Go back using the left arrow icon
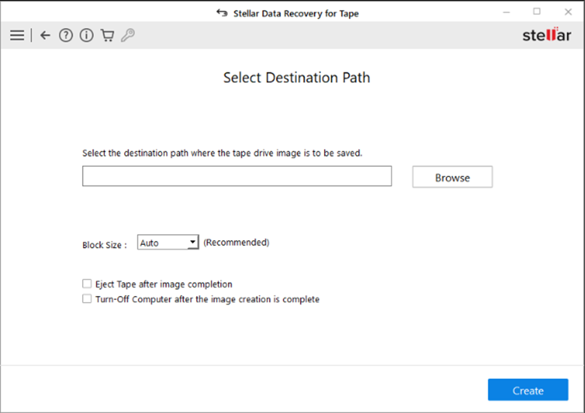This screenshot has height=413, width=585. coord(45,35)
